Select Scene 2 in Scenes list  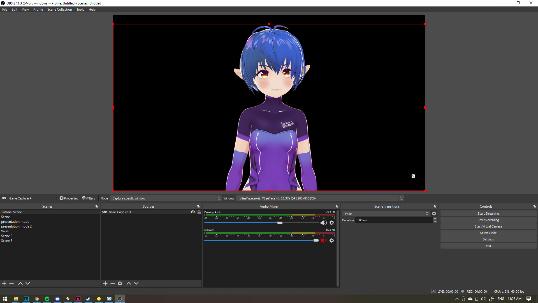(x=50, y=236)
